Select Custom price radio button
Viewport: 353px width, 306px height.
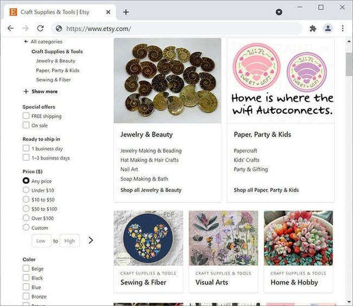(x=26, y=227)
